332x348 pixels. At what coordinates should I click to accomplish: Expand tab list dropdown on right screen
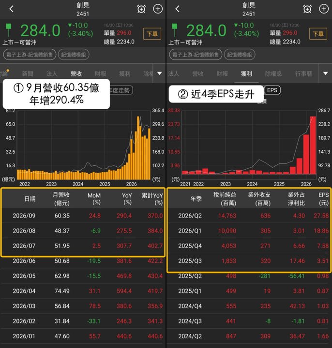tap(326, 73)
